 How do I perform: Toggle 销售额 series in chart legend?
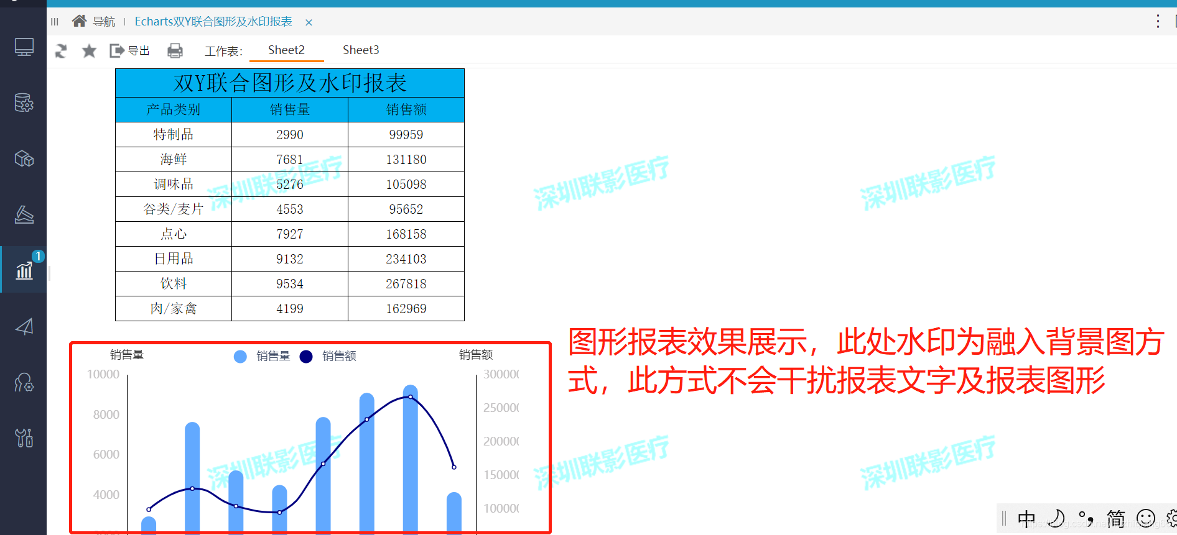(328, 356)
